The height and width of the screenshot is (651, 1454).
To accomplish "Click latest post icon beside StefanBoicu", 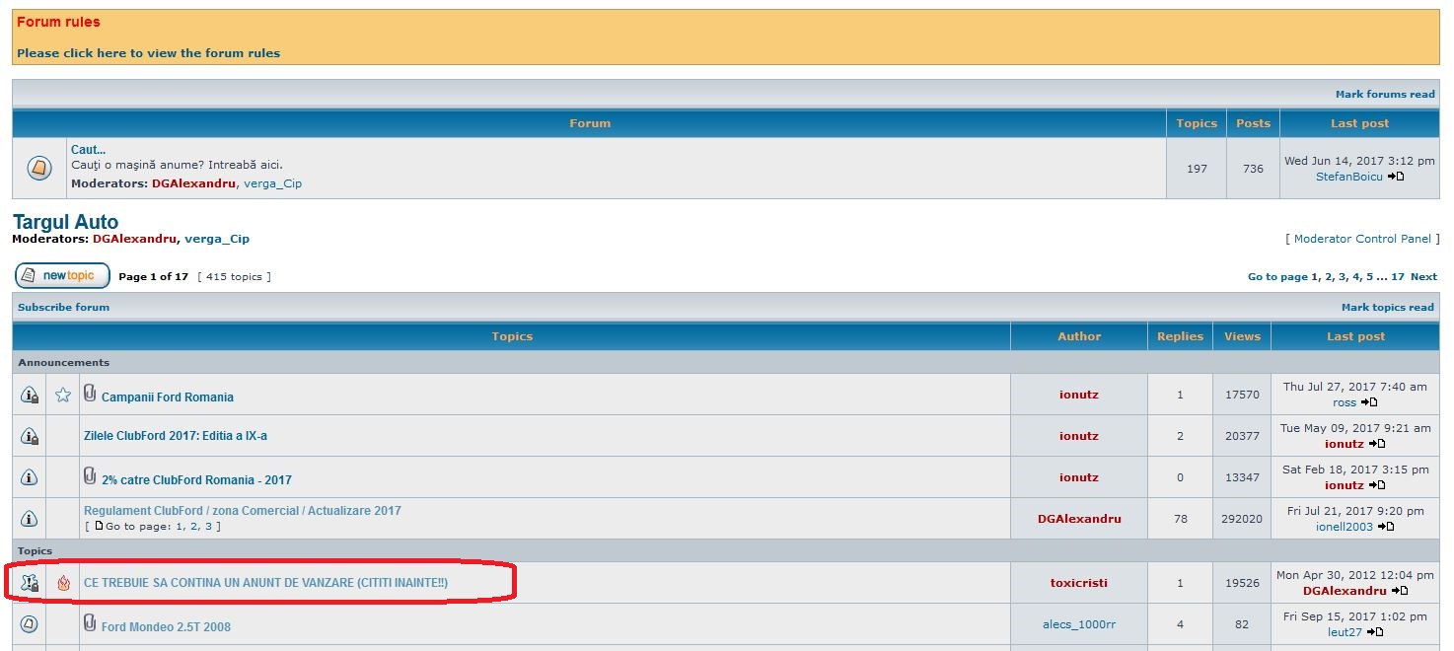I will [1396, 177].
